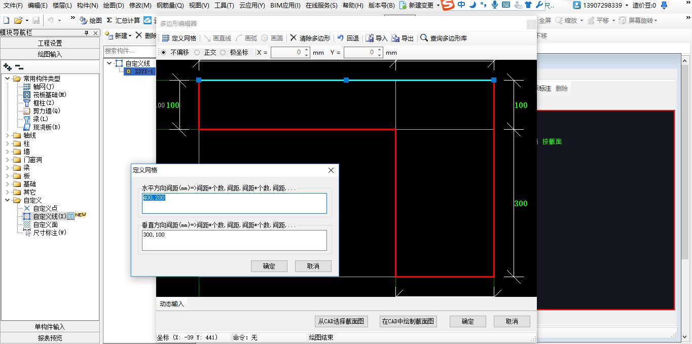
Task: Click the Sogou input method S logo
Action: click(447, 5)
